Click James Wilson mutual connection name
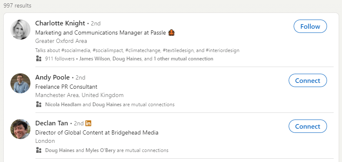342x162 pixels. (x=95, y=59)
